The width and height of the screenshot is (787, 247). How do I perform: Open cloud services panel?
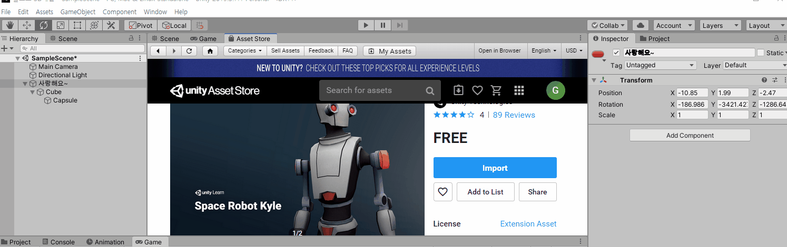click(640, 25)
